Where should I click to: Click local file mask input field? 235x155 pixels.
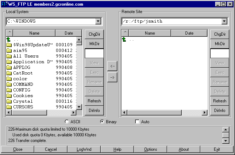tap(94, 53)
